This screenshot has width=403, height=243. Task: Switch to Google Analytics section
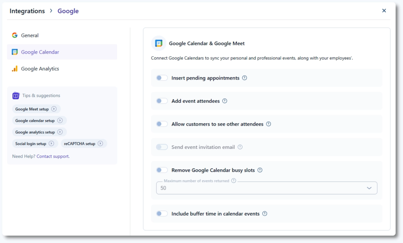(40, 69)
